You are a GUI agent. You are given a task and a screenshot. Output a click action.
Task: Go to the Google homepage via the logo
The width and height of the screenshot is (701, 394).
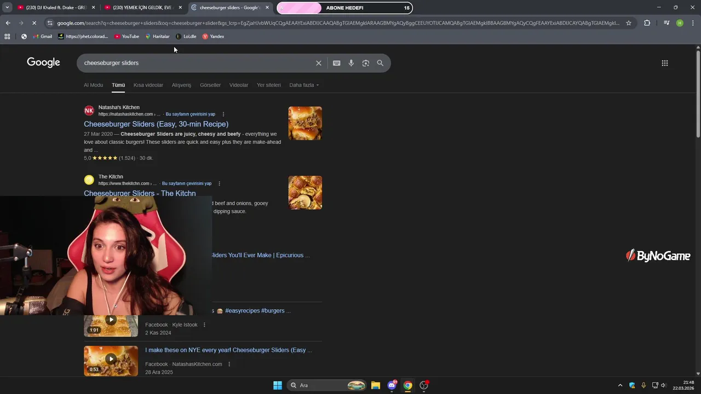point(43,62)
